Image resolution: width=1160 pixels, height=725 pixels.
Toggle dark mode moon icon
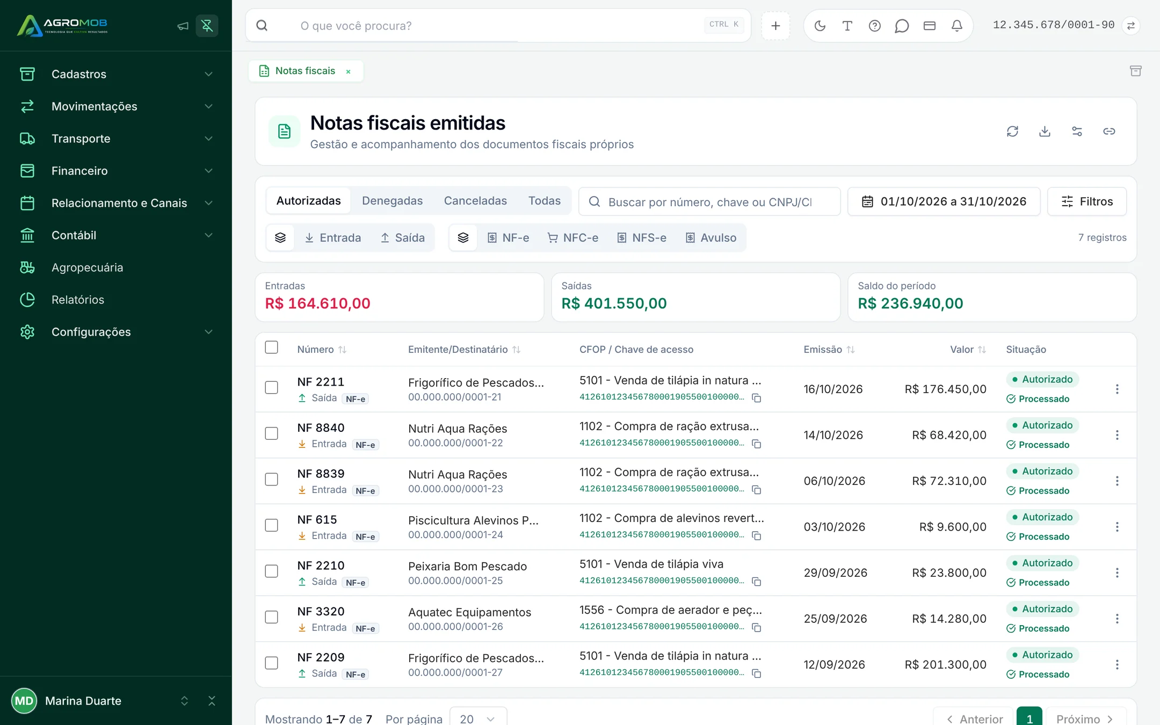click(820, 26)
